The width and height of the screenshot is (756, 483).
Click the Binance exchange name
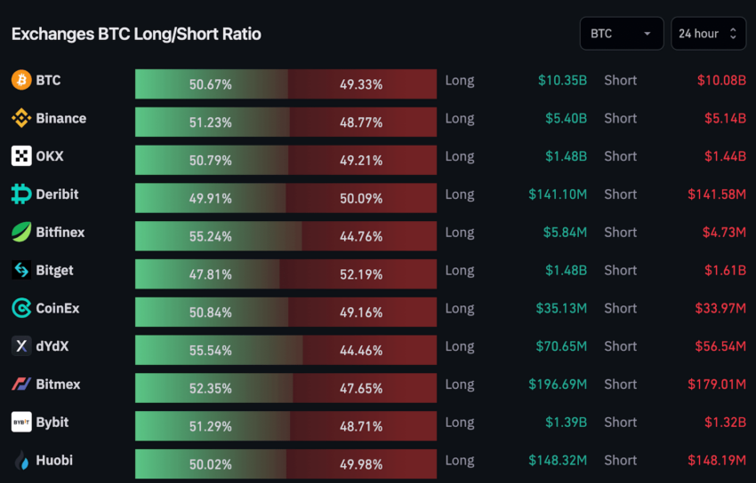[61, 118]
